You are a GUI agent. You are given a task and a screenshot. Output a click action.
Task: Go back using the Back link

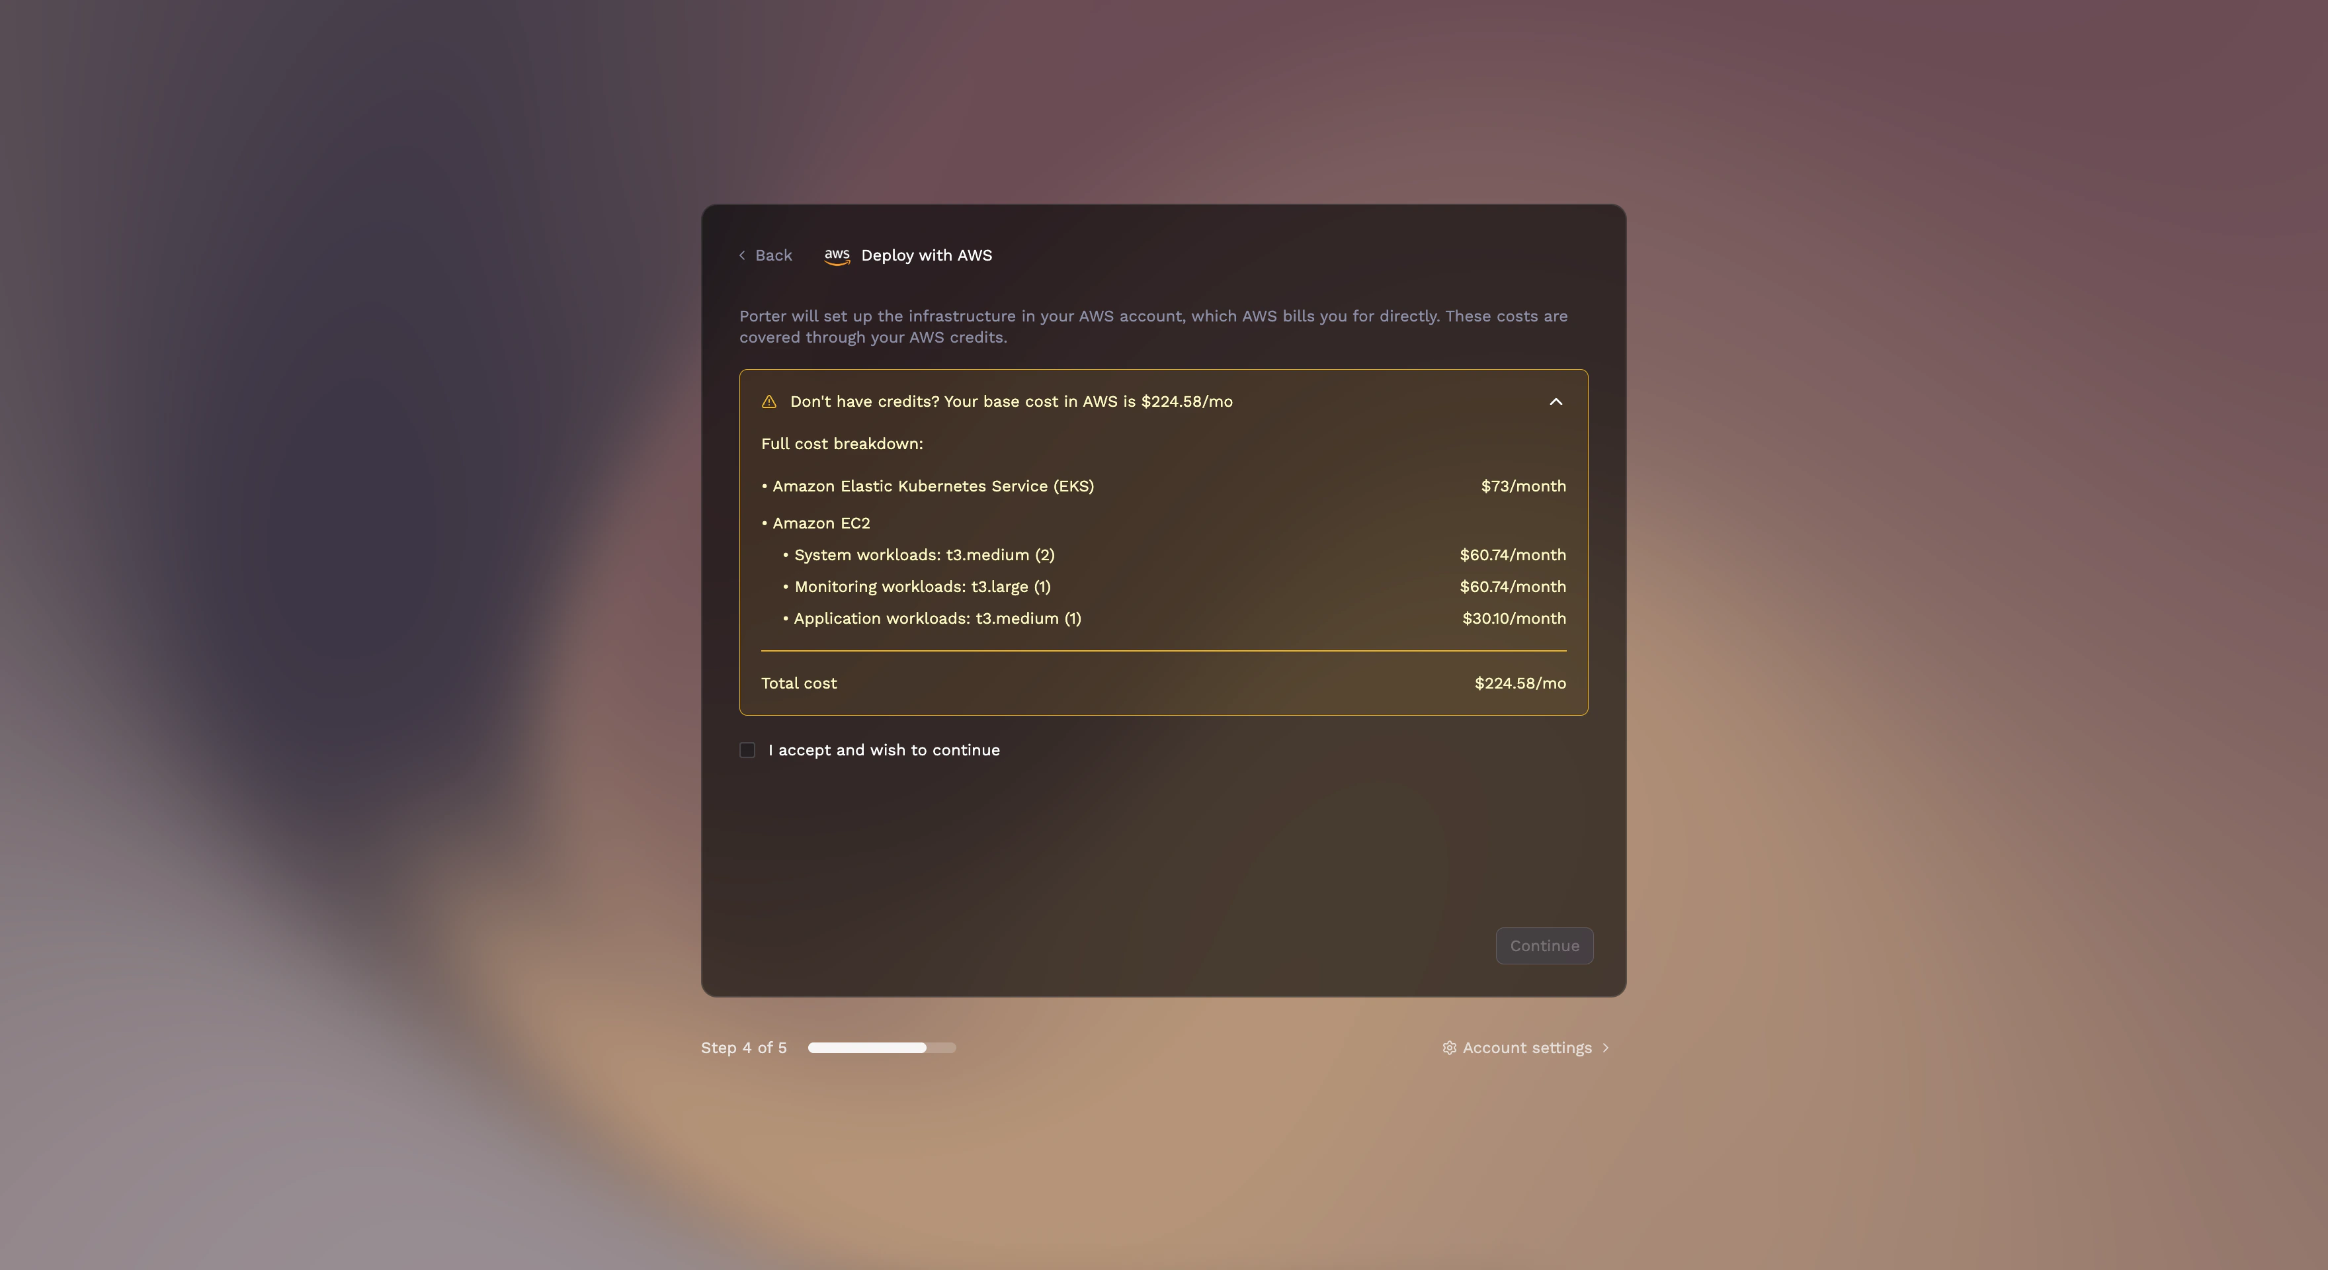pyautogui.click(x=765, y=256)
